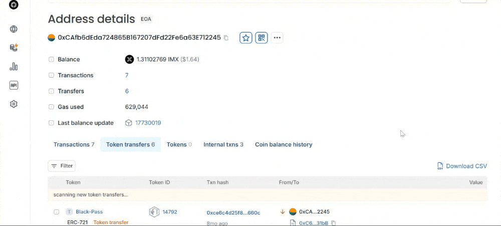Click the Last balance update info icon
This screenshot has height=226, width=501.
(x=51, y=123)
